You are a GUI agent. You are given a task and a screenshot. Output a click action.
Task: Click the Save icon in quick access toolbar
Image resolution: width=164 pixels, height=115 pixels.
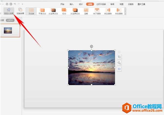pos(7,4)
